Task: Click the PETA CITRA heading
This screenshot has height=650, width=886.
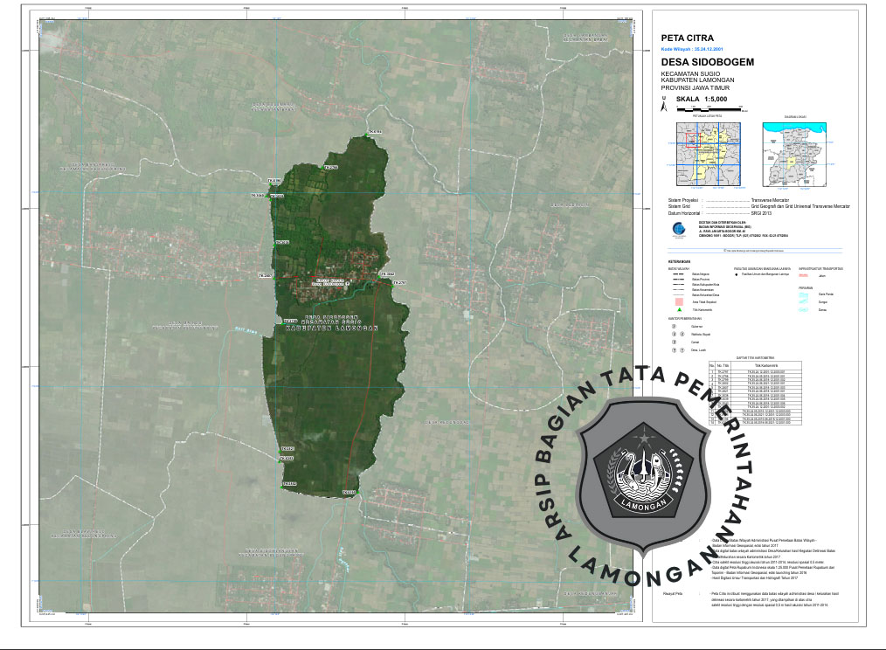Action: coord(688,38)
